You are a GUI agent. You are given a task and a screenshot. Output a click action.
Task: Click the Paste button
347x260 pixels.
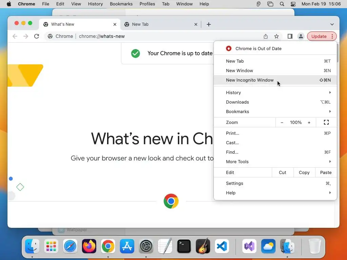(x=326, y=172)
